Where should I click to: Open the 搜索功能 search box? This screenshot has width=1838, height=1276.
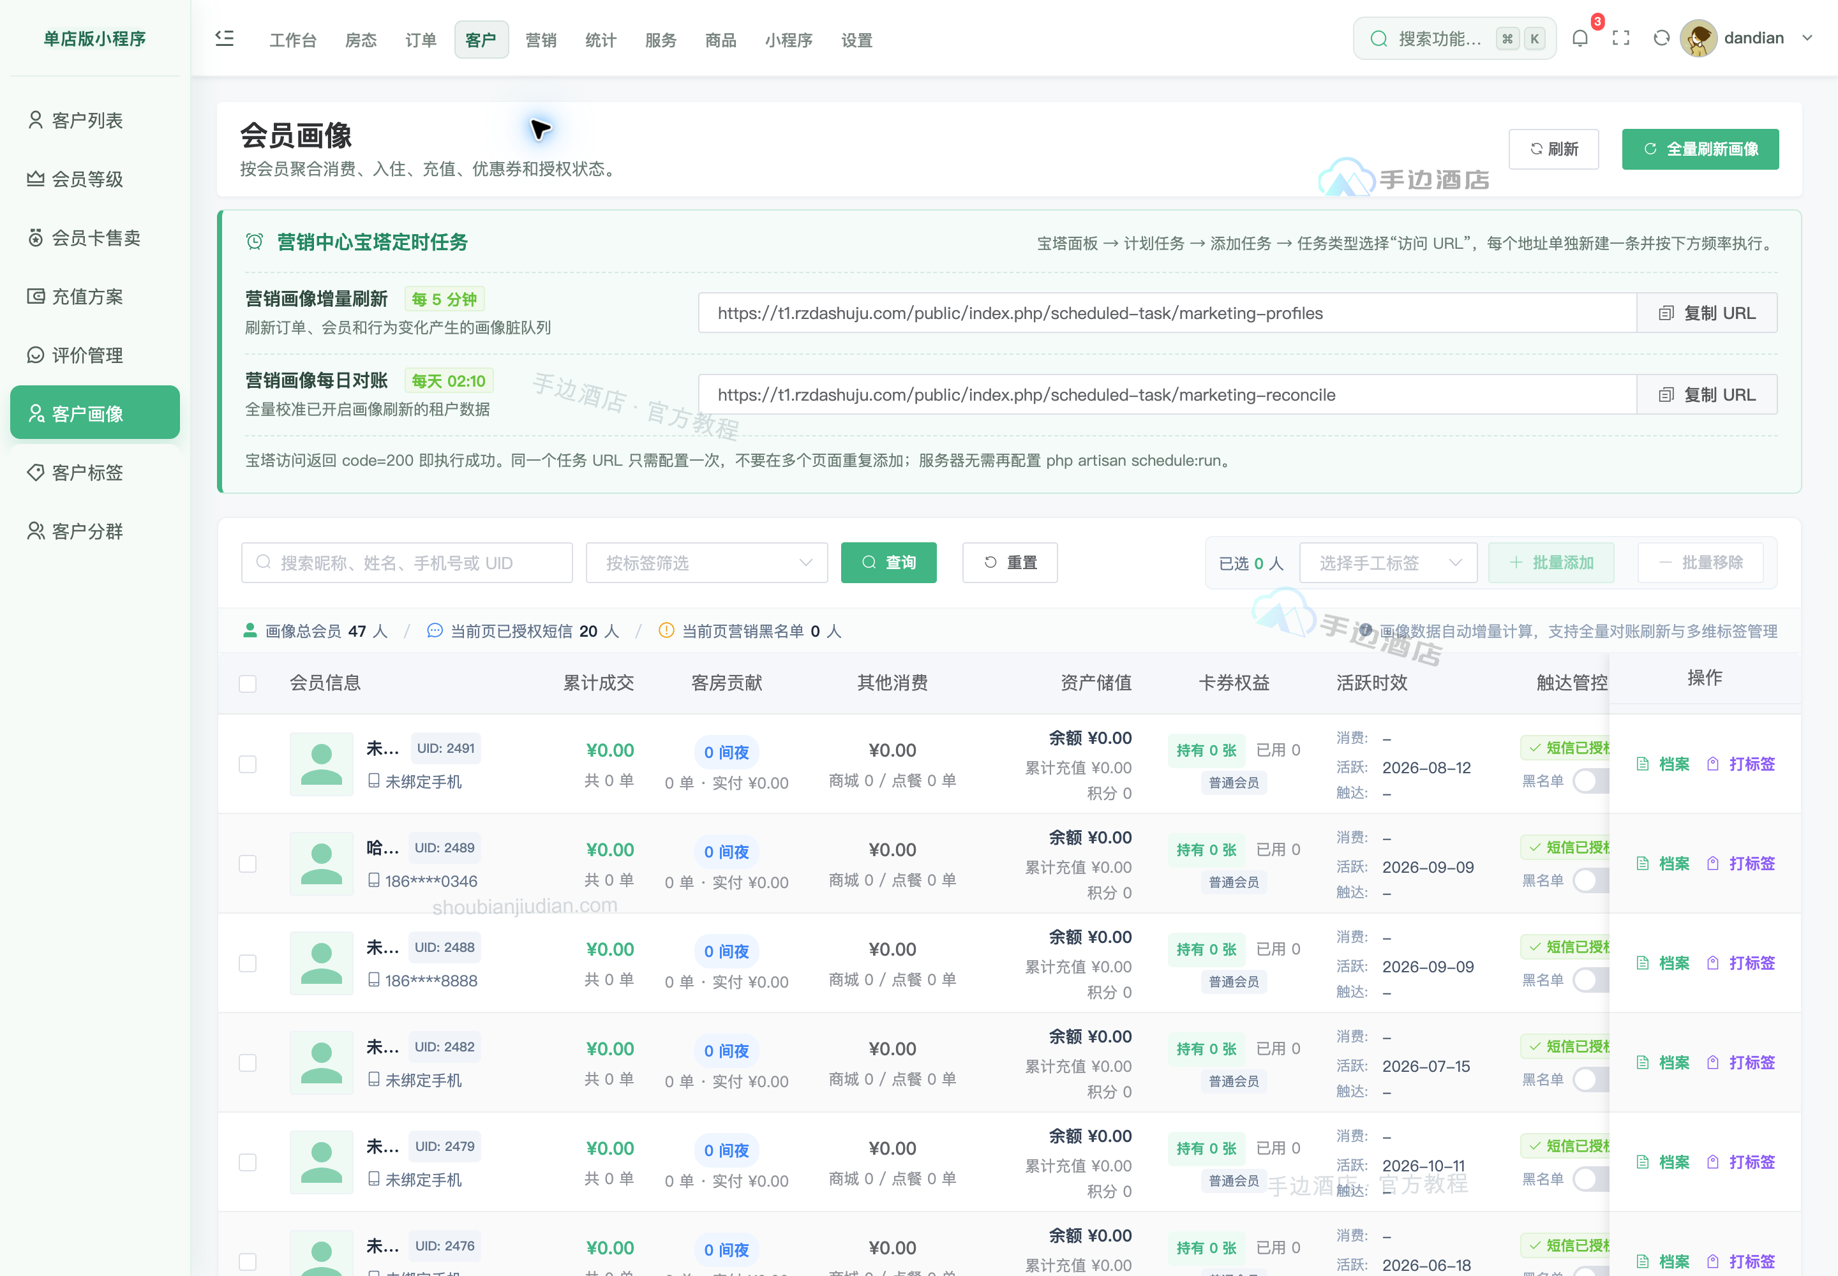coord(1454,38)
